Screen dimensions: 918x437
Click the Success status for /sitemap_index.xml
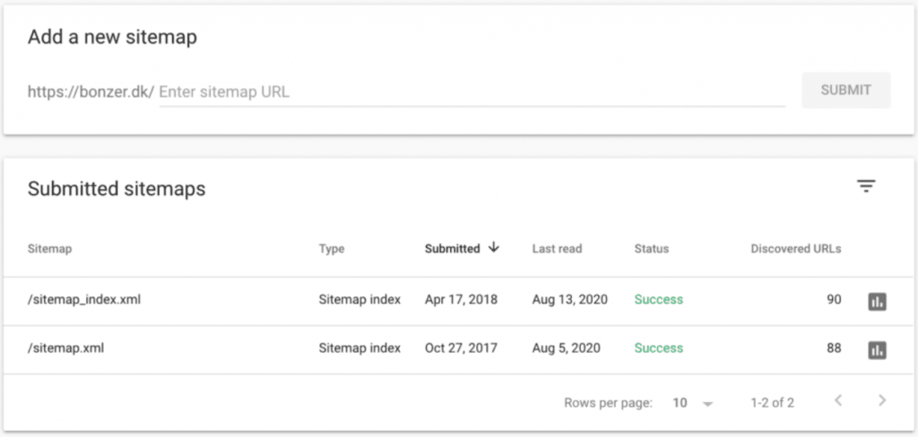pyautogui.click(x=658, y=300)
